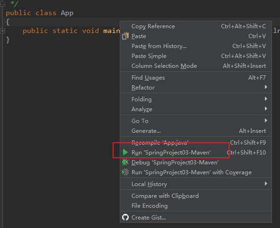Click the Alt+F7 shortcut label

pyautogui.click(x=257, y=78)
